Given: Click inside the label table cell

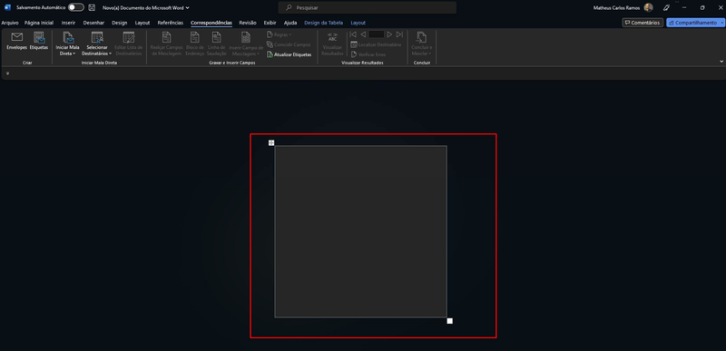Looking at the screenshot, I should (360, 231).
